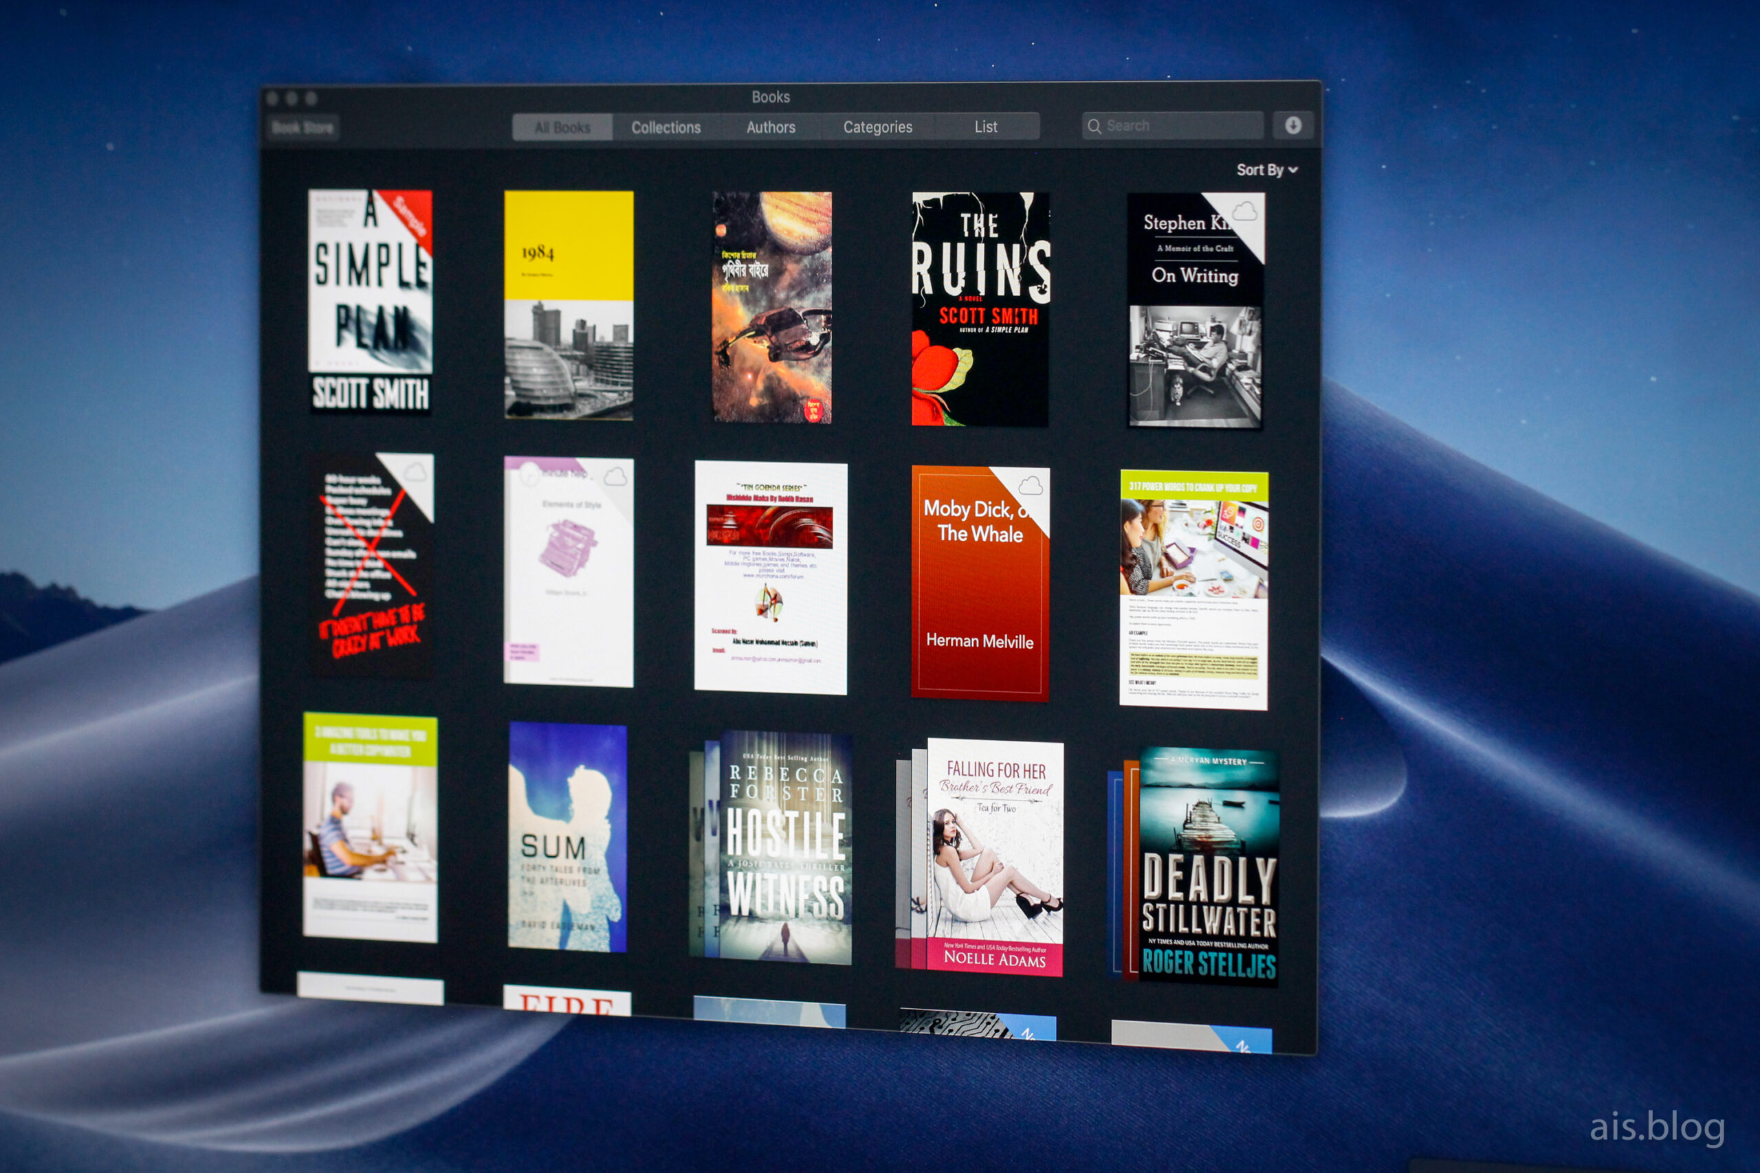Open the downloads arrow button
The image size is (1760, 1173).
pyautogui.click(x=1293, y=125)
